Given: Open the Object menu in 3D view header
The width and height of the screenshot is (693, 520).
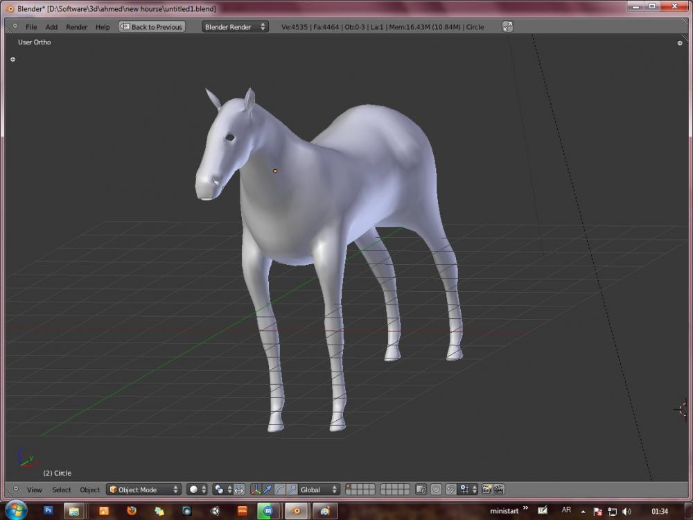Looking at the screenshot, I should point(89,489).
